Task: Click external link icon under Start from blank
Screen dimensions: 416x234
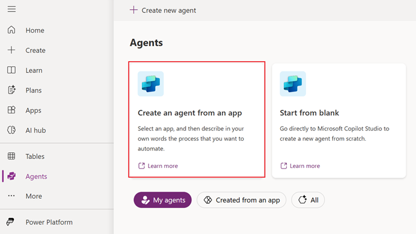Action: [284, 166]
